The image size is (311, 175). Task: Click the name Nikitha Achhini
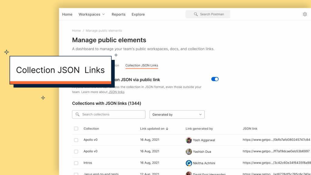point(204,163)
